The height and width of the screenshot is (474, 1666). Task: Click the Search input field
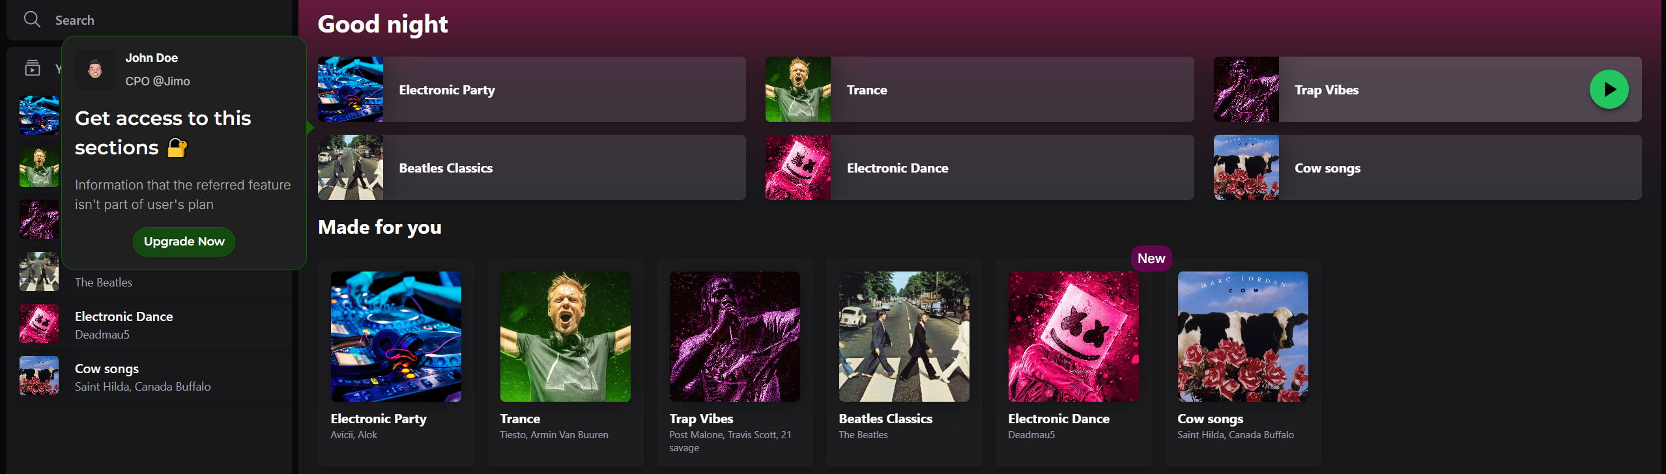point(163,20)
